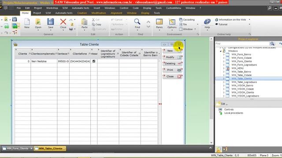Click the Cliente column header
The image size is (282, 158).
[x=22, y=54]
